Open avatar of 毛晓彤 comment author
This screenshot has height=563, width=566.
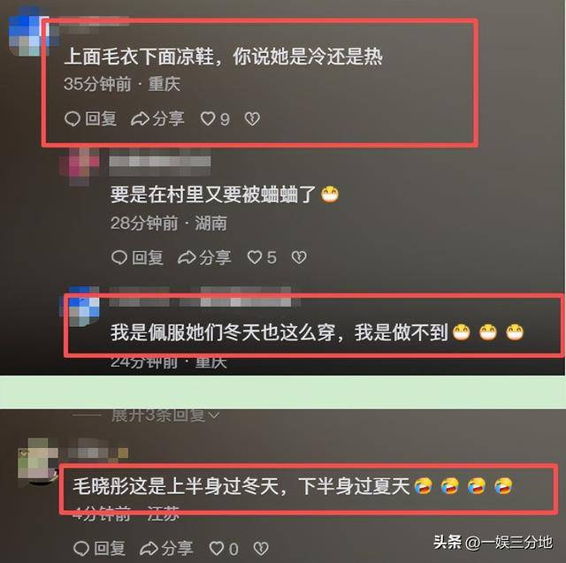37,459
